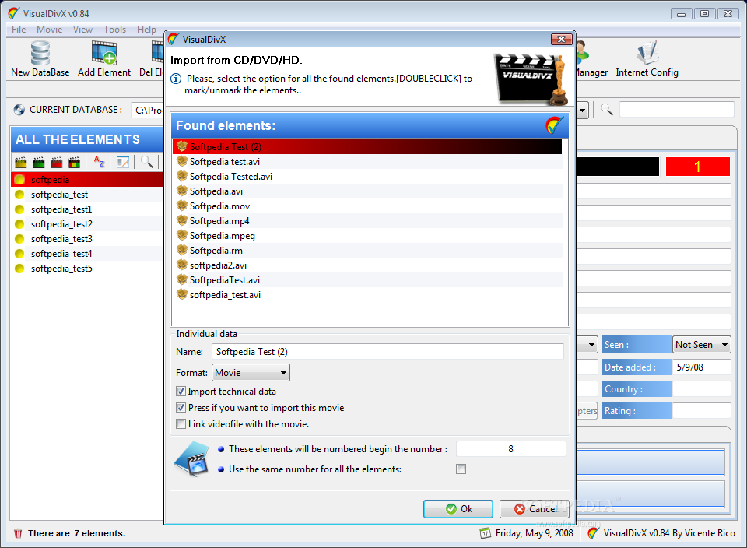The width and height of the screenshot is (747, 548).
Task: Click the VisualDivX clapperboard logo in dialog
Action: (x=531, y=78)
